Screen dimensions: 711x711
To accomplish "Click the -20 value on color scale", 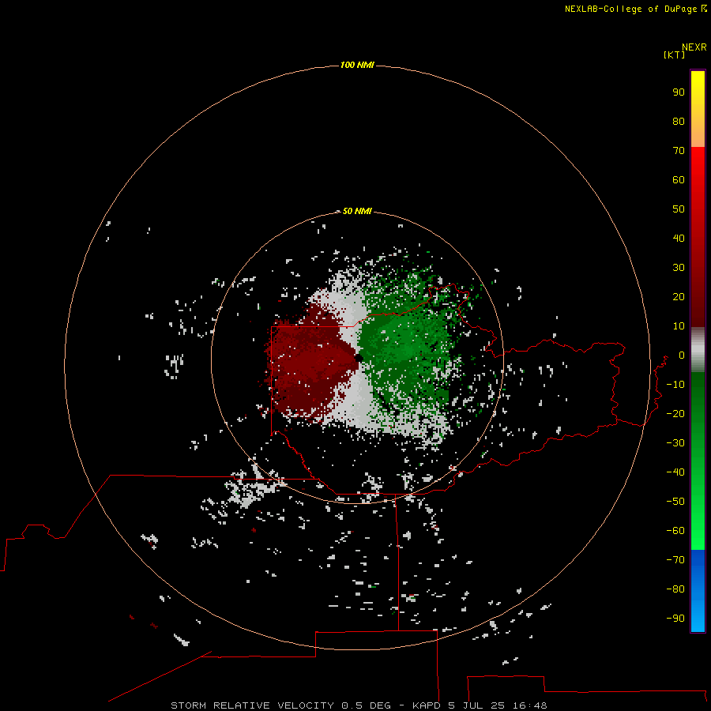I will [x=675, y=413].
